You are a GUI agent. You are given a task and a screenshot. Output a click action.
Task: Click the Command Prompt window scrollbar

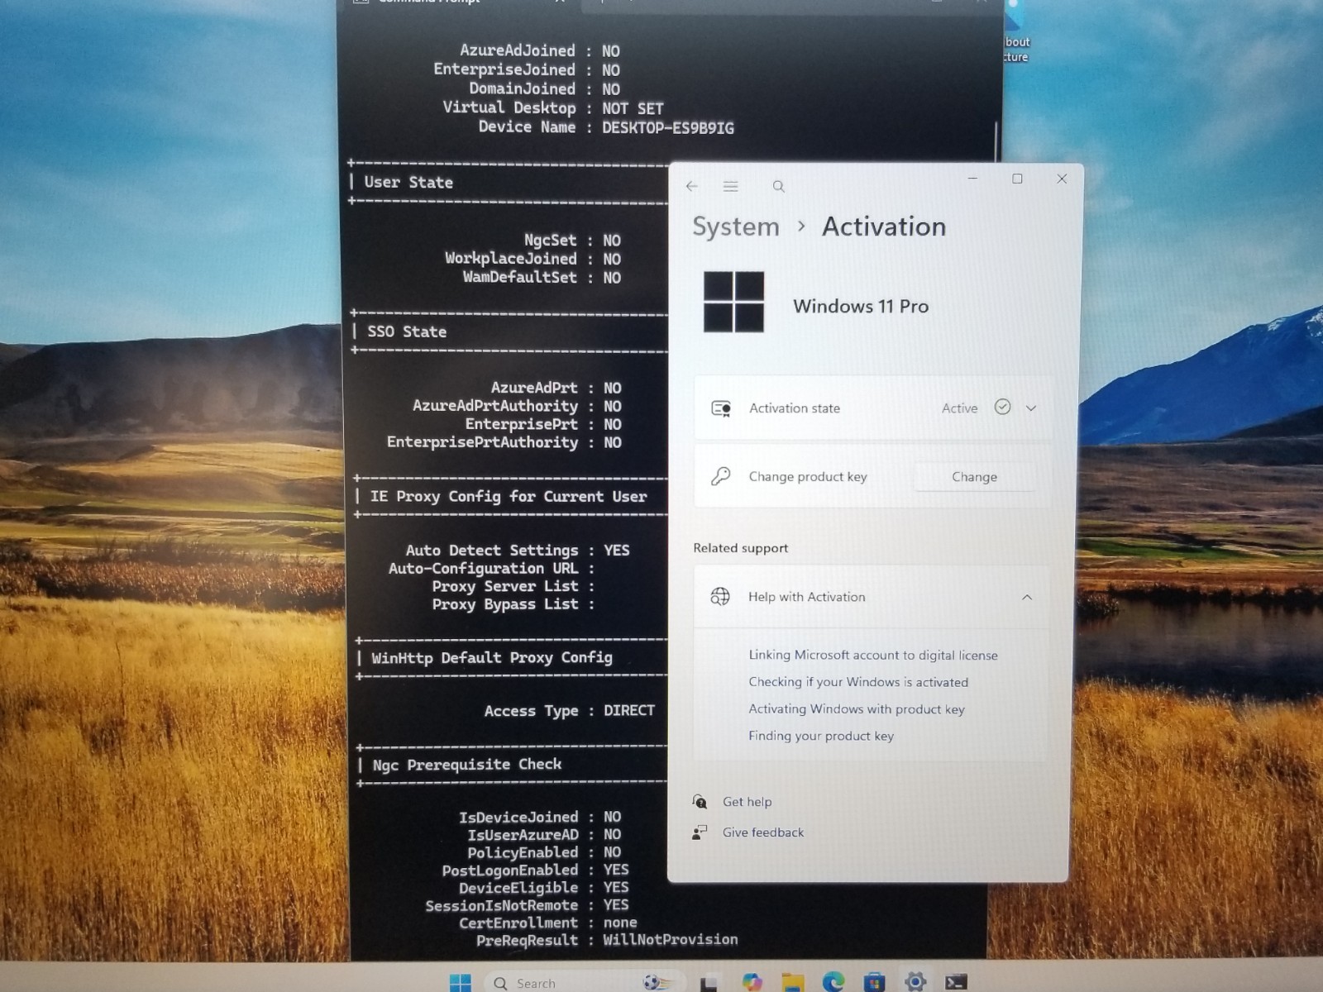point(996,141)
